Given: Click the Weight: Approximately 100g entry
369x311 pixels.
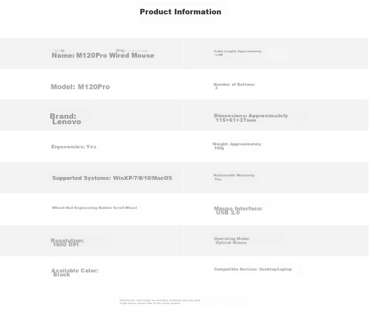Looking at the screenshot, I should (237, 146).
